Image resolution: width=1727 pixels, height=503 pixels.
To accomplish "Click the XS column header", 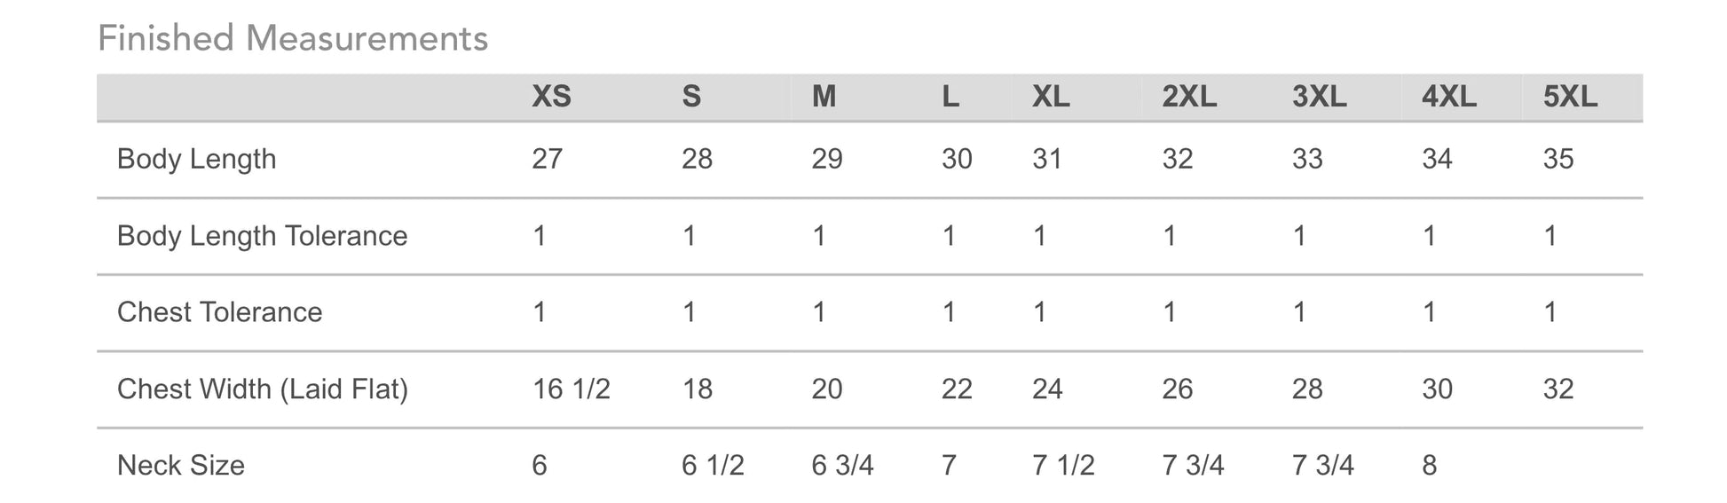I will 551,96.
